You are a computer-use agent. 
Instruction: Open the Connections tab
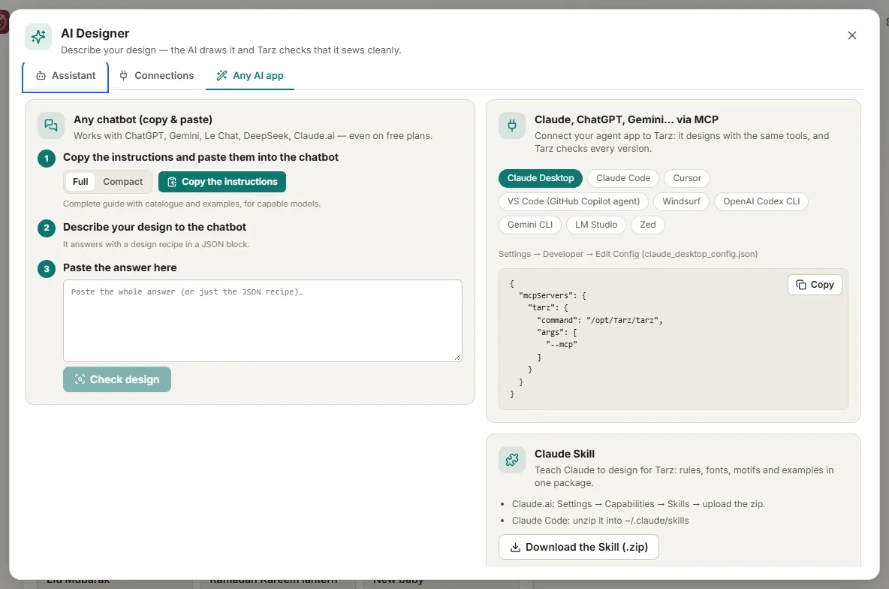click(156, 76)
